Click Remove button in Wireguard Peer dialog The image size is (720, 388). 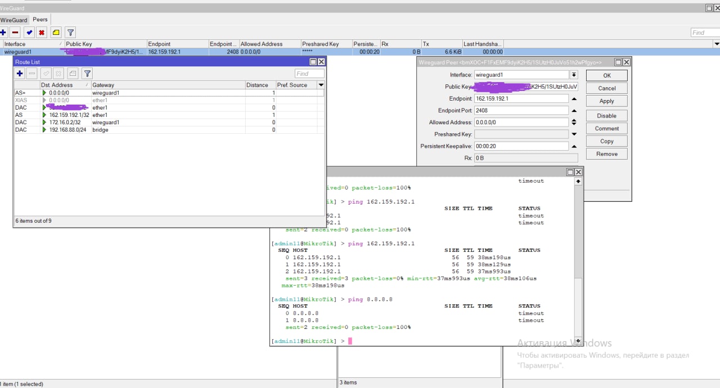click(606, 154)
